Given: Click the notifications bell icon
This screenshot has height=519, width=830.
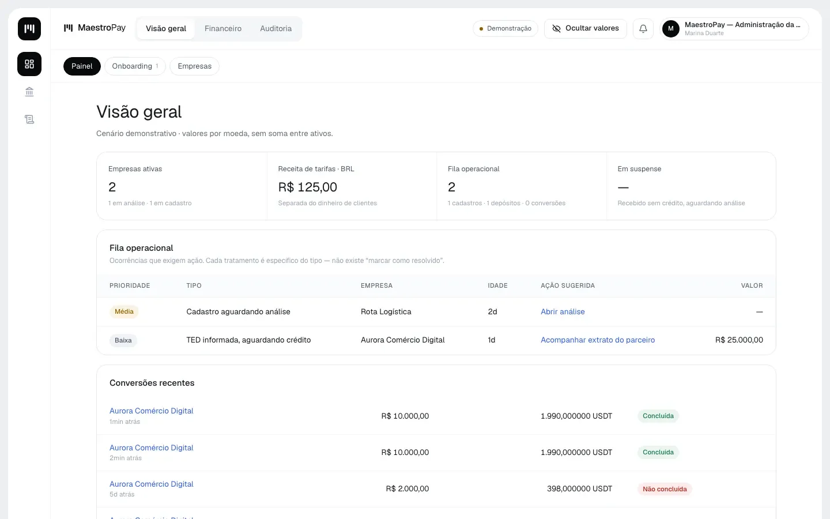Looking at the screenshot, I should pyautogui.click(x=643, y=29).
